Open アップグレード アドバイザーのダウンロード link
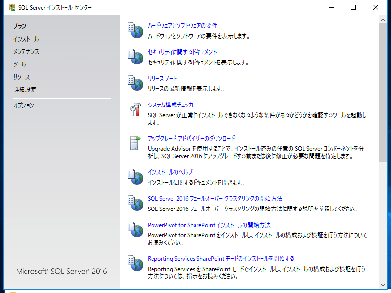Screen dimensions: 391x293 point(191,139)
